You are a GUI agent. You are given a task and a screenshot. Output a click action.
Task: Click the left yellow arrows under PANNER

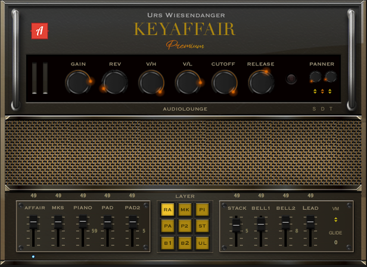(315, 92)
